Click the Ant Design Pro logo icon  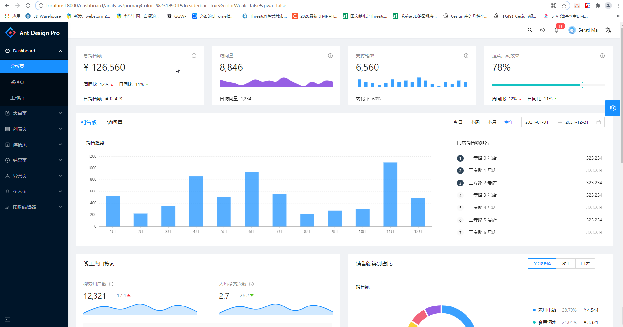(x=10, y=33)
